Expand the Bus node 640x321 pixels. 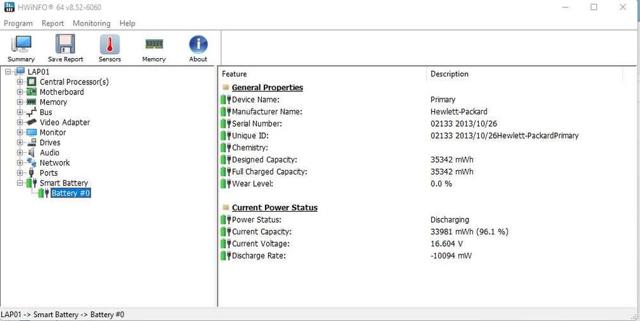pos(20,112)
